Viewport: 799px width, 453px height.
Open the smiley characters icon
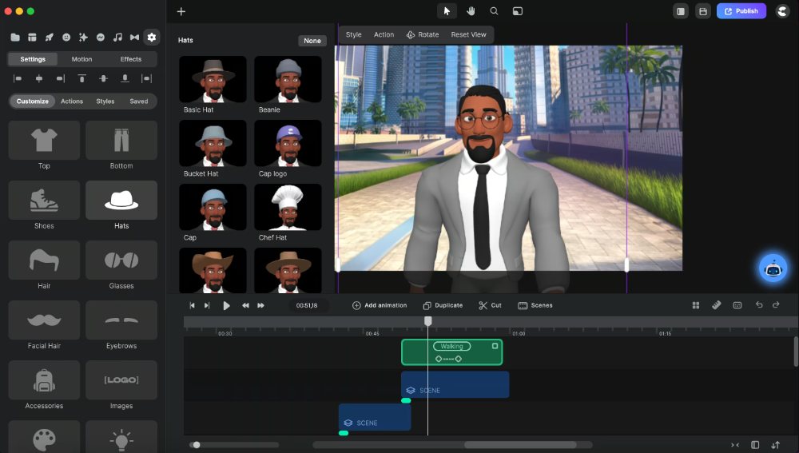pyautogui.click(x=66, y=38)
